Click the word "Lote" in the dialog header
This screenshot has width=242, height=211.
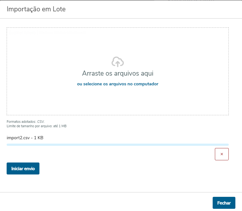[59, 9]
